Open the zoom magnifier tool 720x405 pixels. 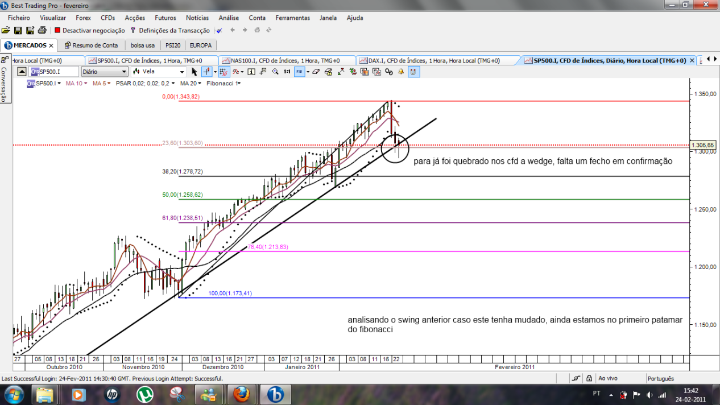coord(275,72)
